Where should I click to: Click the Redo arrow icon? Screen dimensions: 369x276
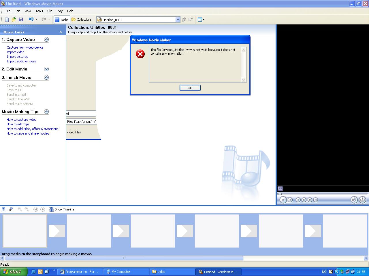point(44,20)
